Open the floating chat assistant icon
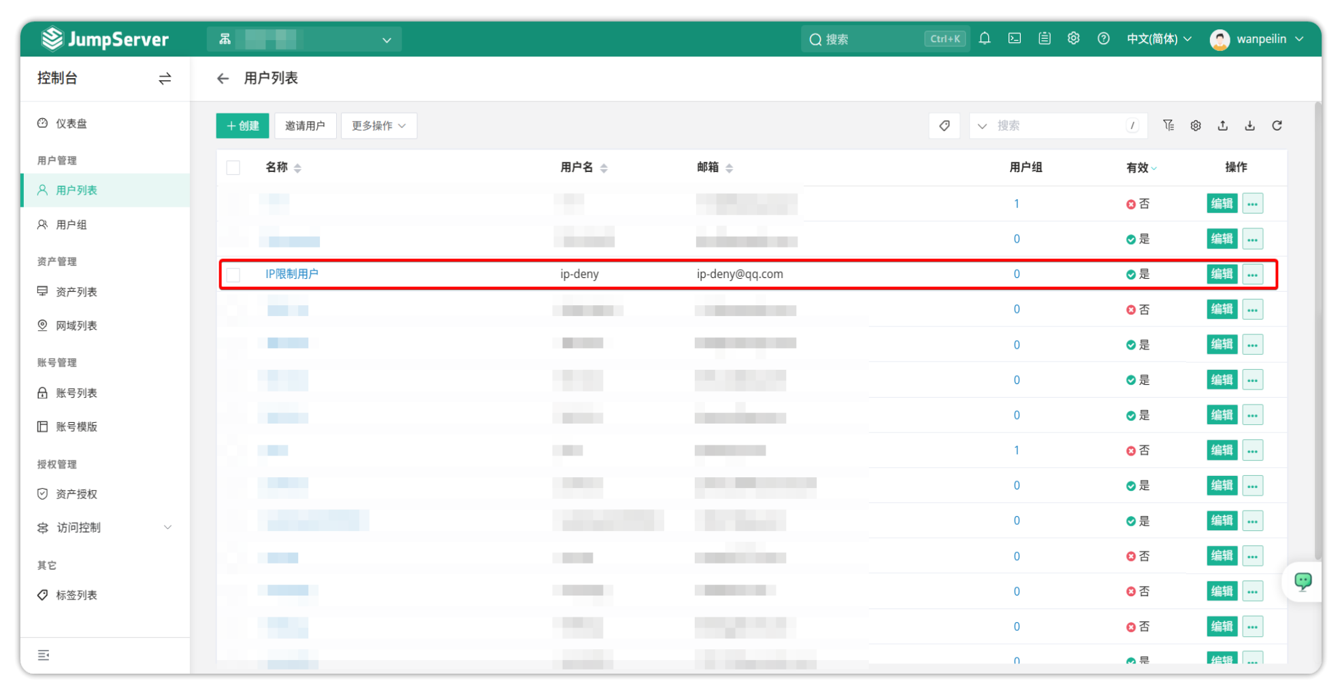 pos(1303,581)
